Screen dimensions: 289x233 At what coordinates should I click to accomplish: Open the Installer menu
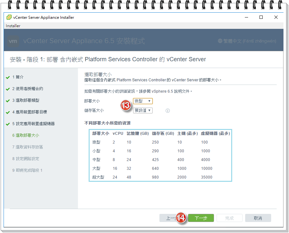(13, 26)
